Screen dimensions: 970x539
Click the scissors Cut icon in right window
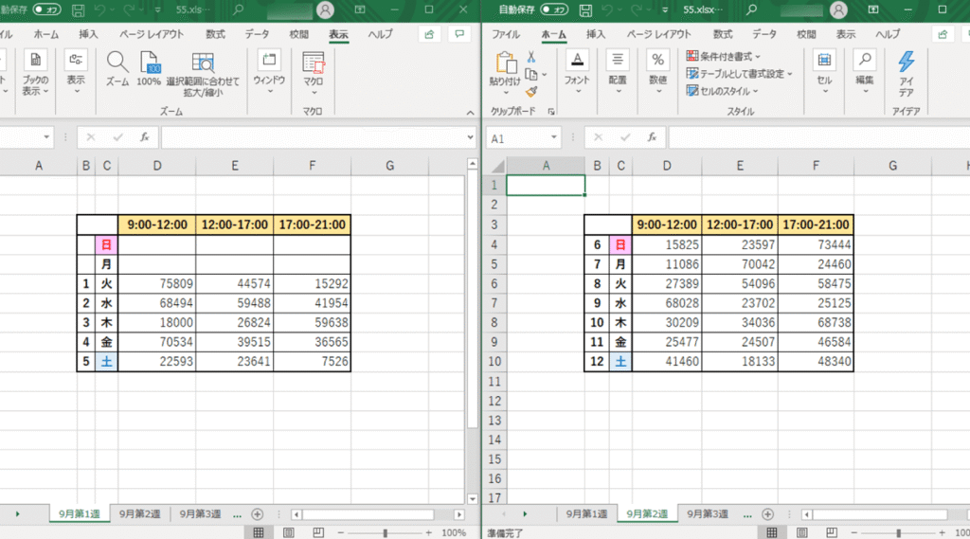(x=531, y=57)
